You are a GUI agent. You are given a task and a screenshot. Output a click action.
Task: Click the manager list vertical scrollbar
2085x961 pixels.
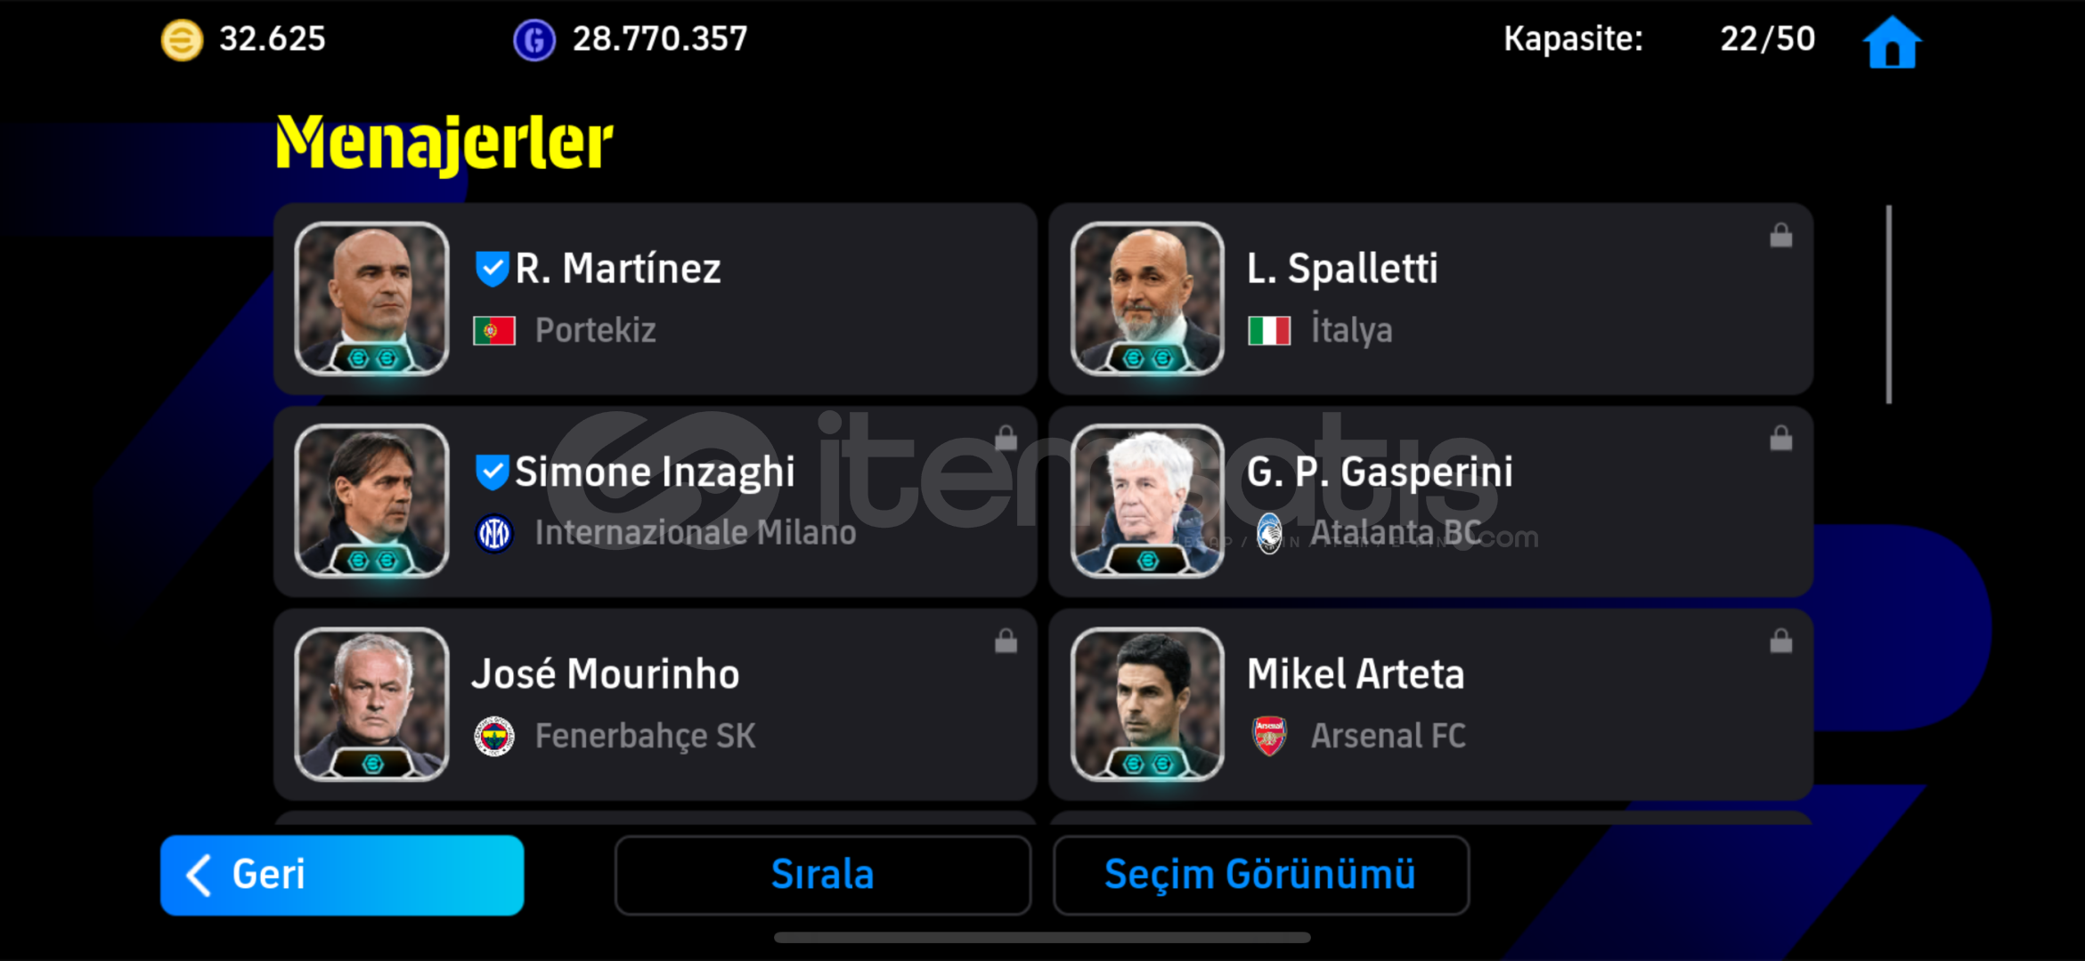(1888, 304)
